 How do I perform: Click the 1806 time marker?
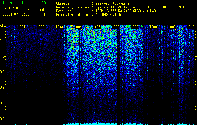click(x=116, y=27)
